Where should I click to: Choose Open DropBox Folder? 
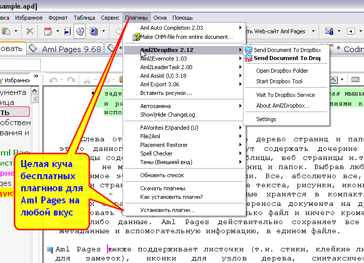point(286,71)
